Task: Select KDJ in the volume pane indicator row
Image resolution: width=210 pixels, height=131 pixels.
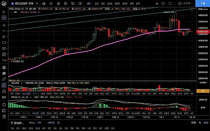Action: [x=102, y=94]
